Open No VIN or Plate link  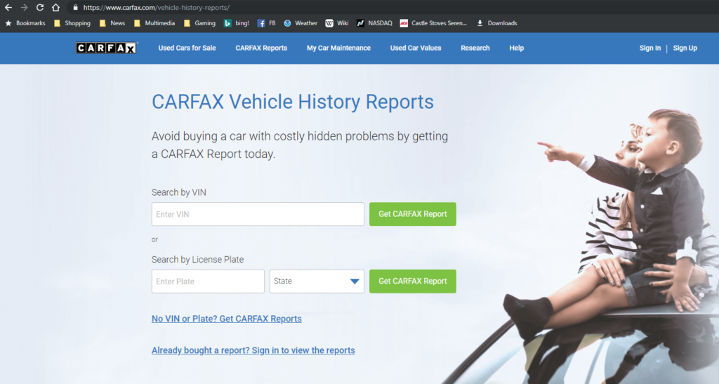(x=226, y=319)
